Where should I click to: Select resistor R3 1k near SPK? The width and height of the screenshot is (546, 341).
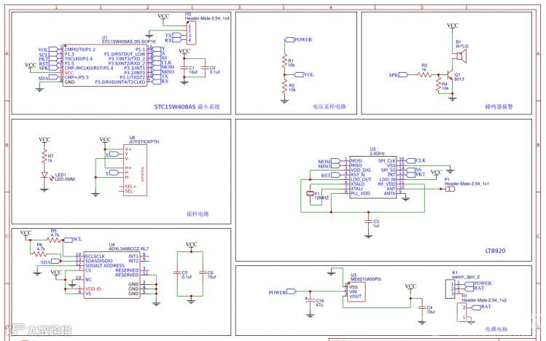(x=424, y=74)
